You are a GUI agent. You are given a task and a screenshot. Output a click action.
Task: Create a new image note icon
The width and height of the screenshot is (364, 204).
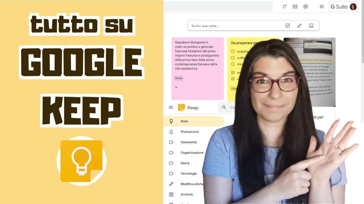311,26
